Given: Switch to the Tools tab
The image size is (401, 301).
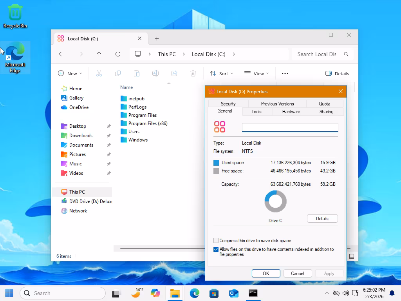Looking at the screenshot, I should (256, 112).
